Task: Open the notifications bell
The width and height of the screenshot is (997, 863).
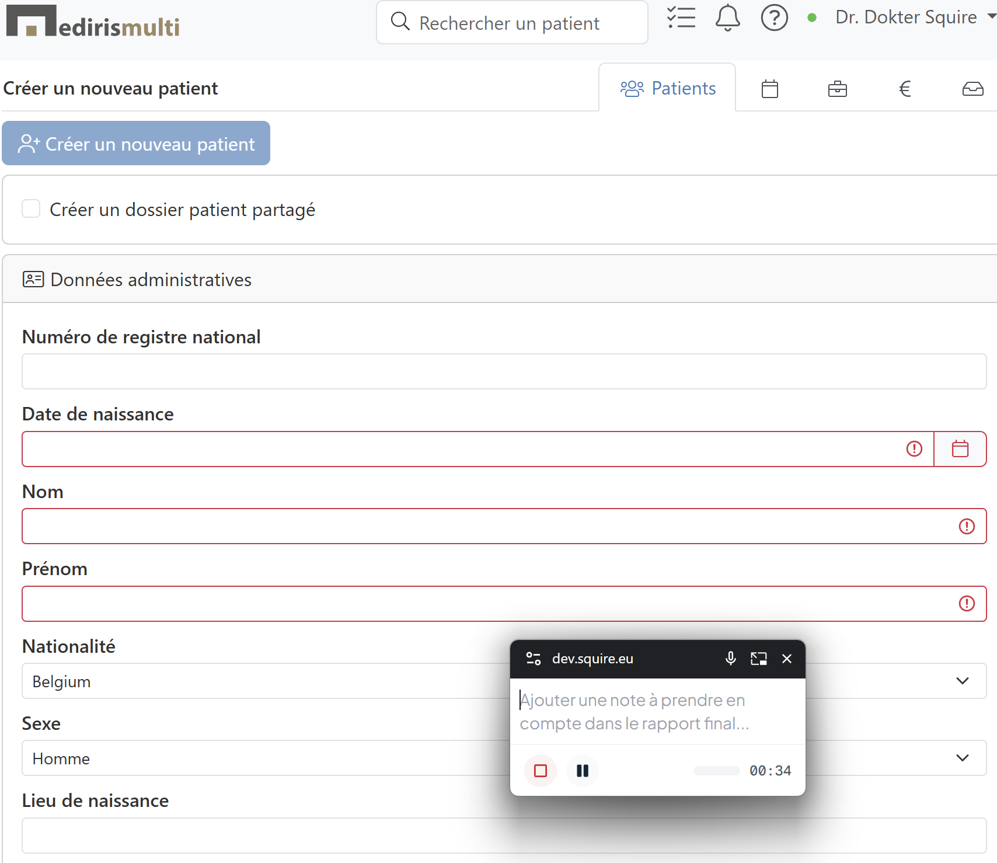Action: [x=727, y=18]
